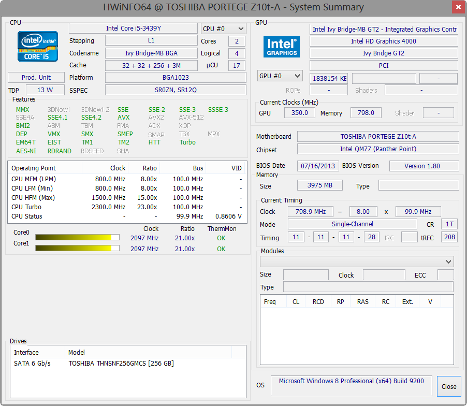The image size is (467, 406).
Task: Select the CPU Status row
Action: 127,216
